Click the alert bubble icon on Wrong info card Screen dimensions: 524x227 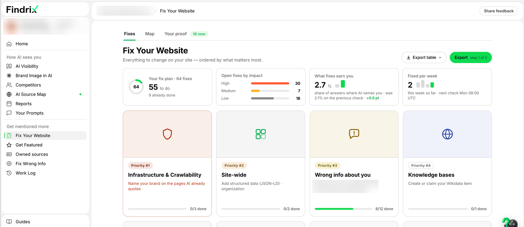point(354,134)
